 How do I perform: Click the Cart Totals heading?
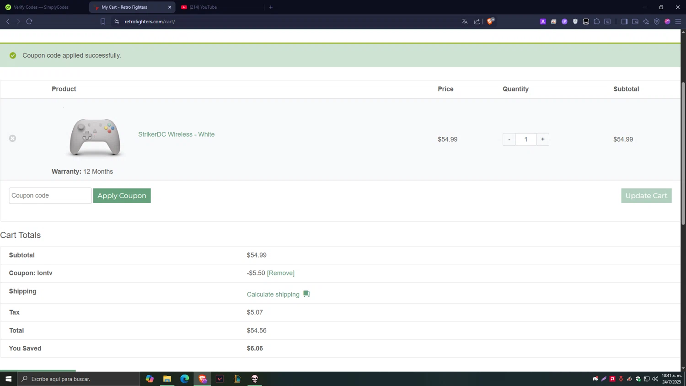21,235
